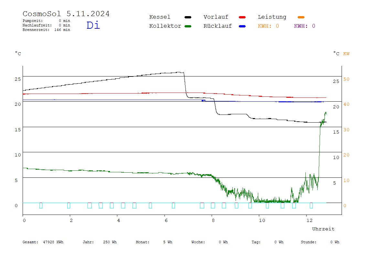Click the "6" tick on the time axis

point(166,220)
